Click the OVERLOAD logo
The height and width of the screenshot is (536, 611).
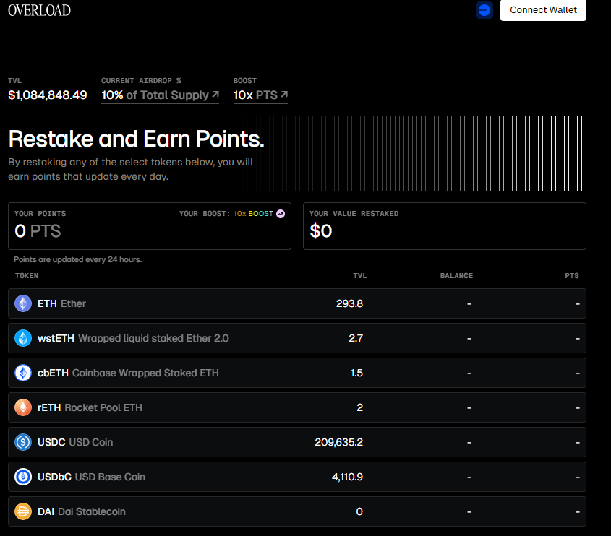[39, 10]
